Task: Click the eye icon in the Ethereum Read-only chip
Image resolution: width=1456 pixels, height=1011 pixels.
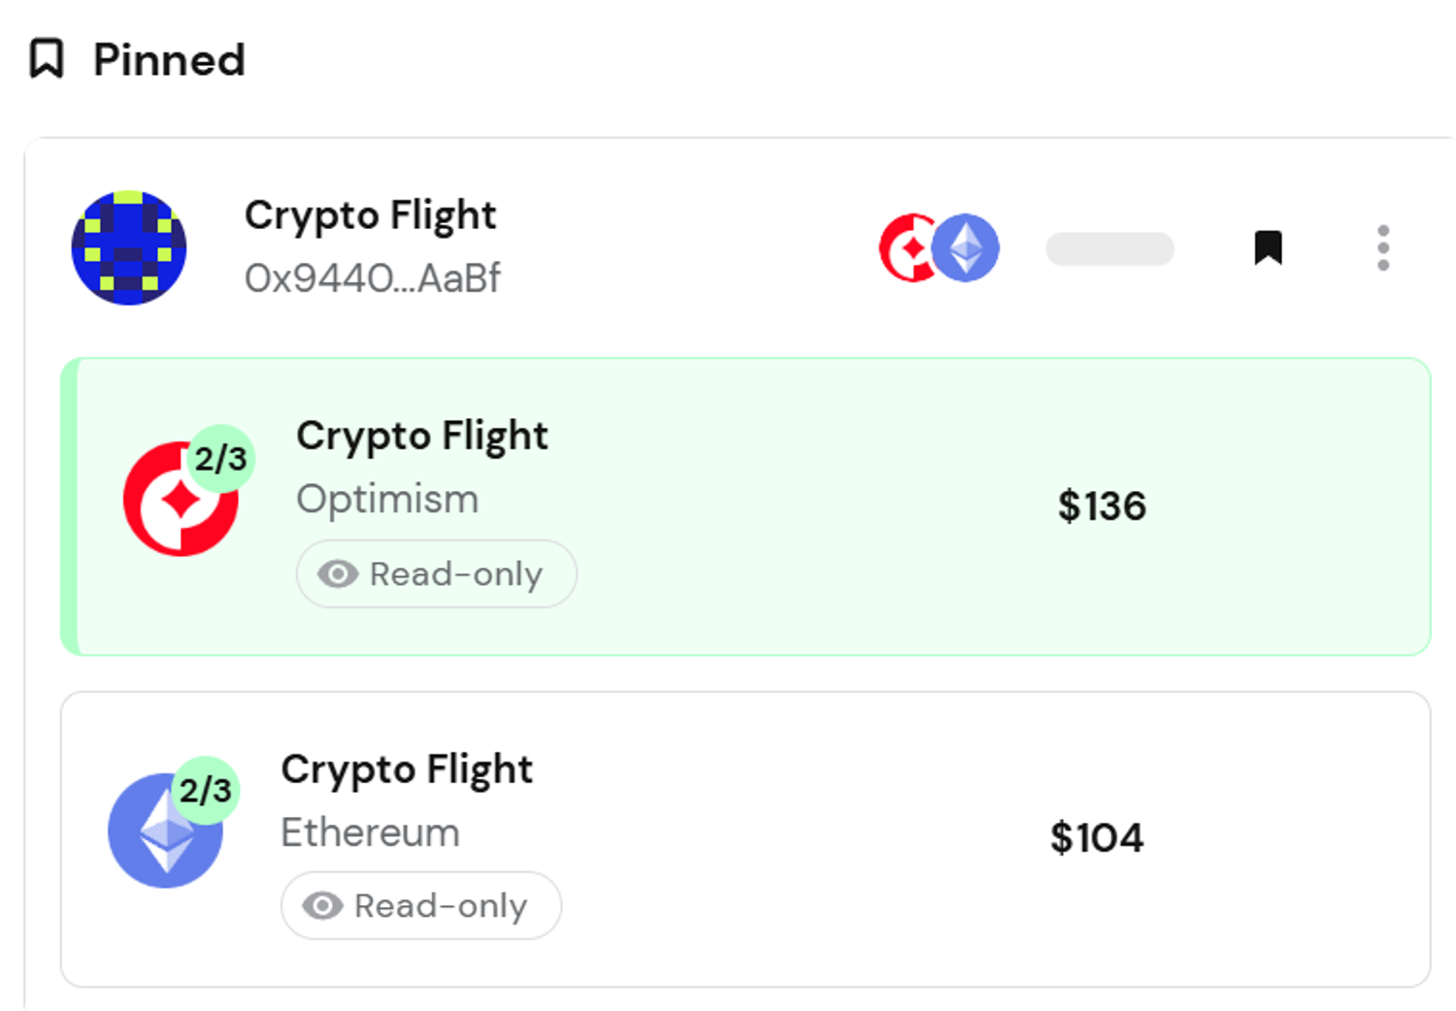Action: (322, 906)
